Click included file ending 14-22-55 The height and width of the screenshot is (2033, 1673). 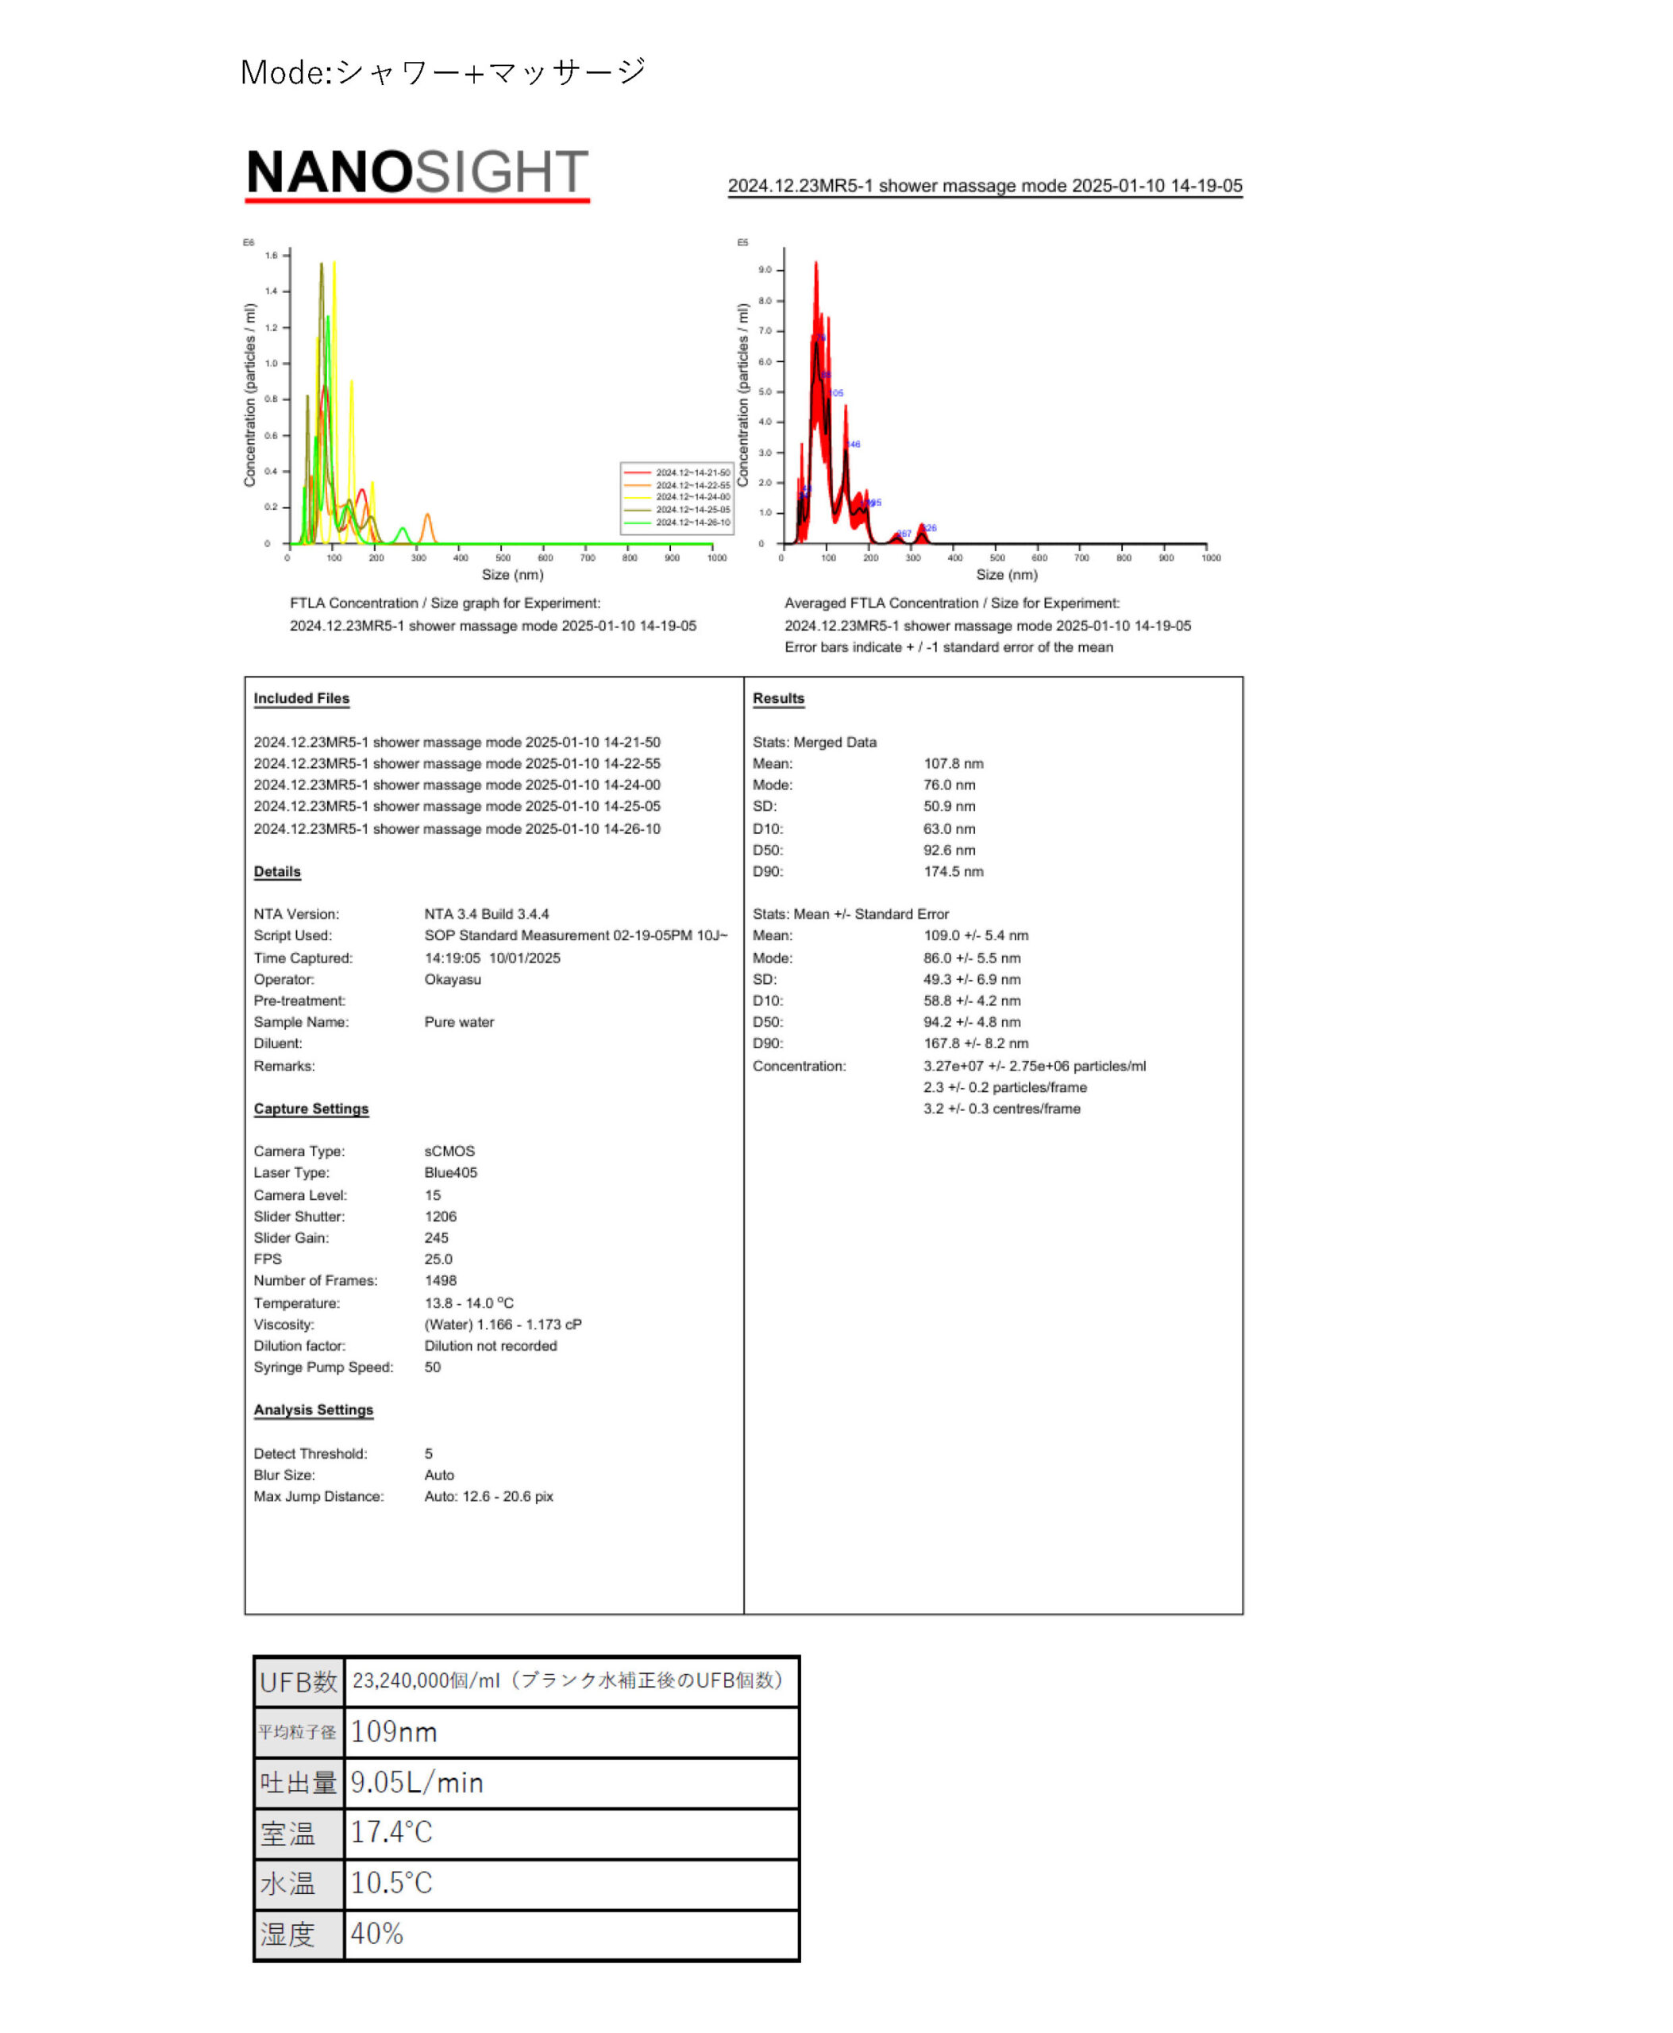point(457,763)
